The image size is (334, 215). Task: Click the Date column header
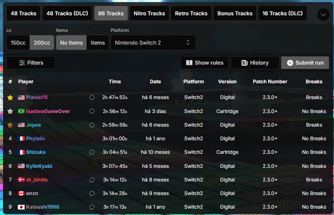[155, 81]
